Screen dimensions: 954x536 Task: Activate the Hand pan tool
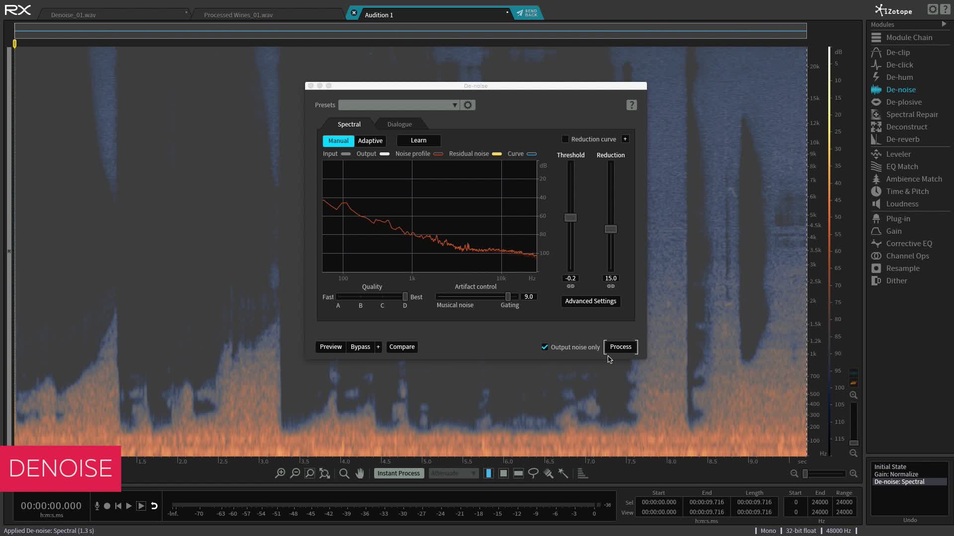point(360,473)
